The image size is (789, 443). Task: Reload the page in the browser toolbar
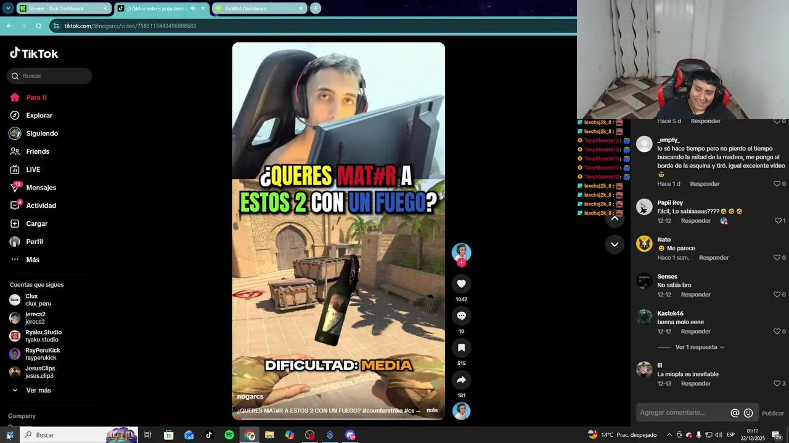[38, 26]
